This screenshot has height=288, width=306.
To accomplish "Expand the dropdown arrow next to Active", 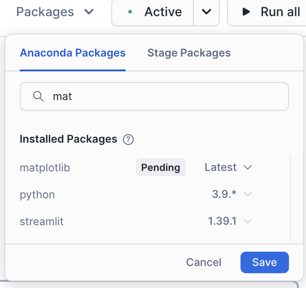I will tap(206, 12).
